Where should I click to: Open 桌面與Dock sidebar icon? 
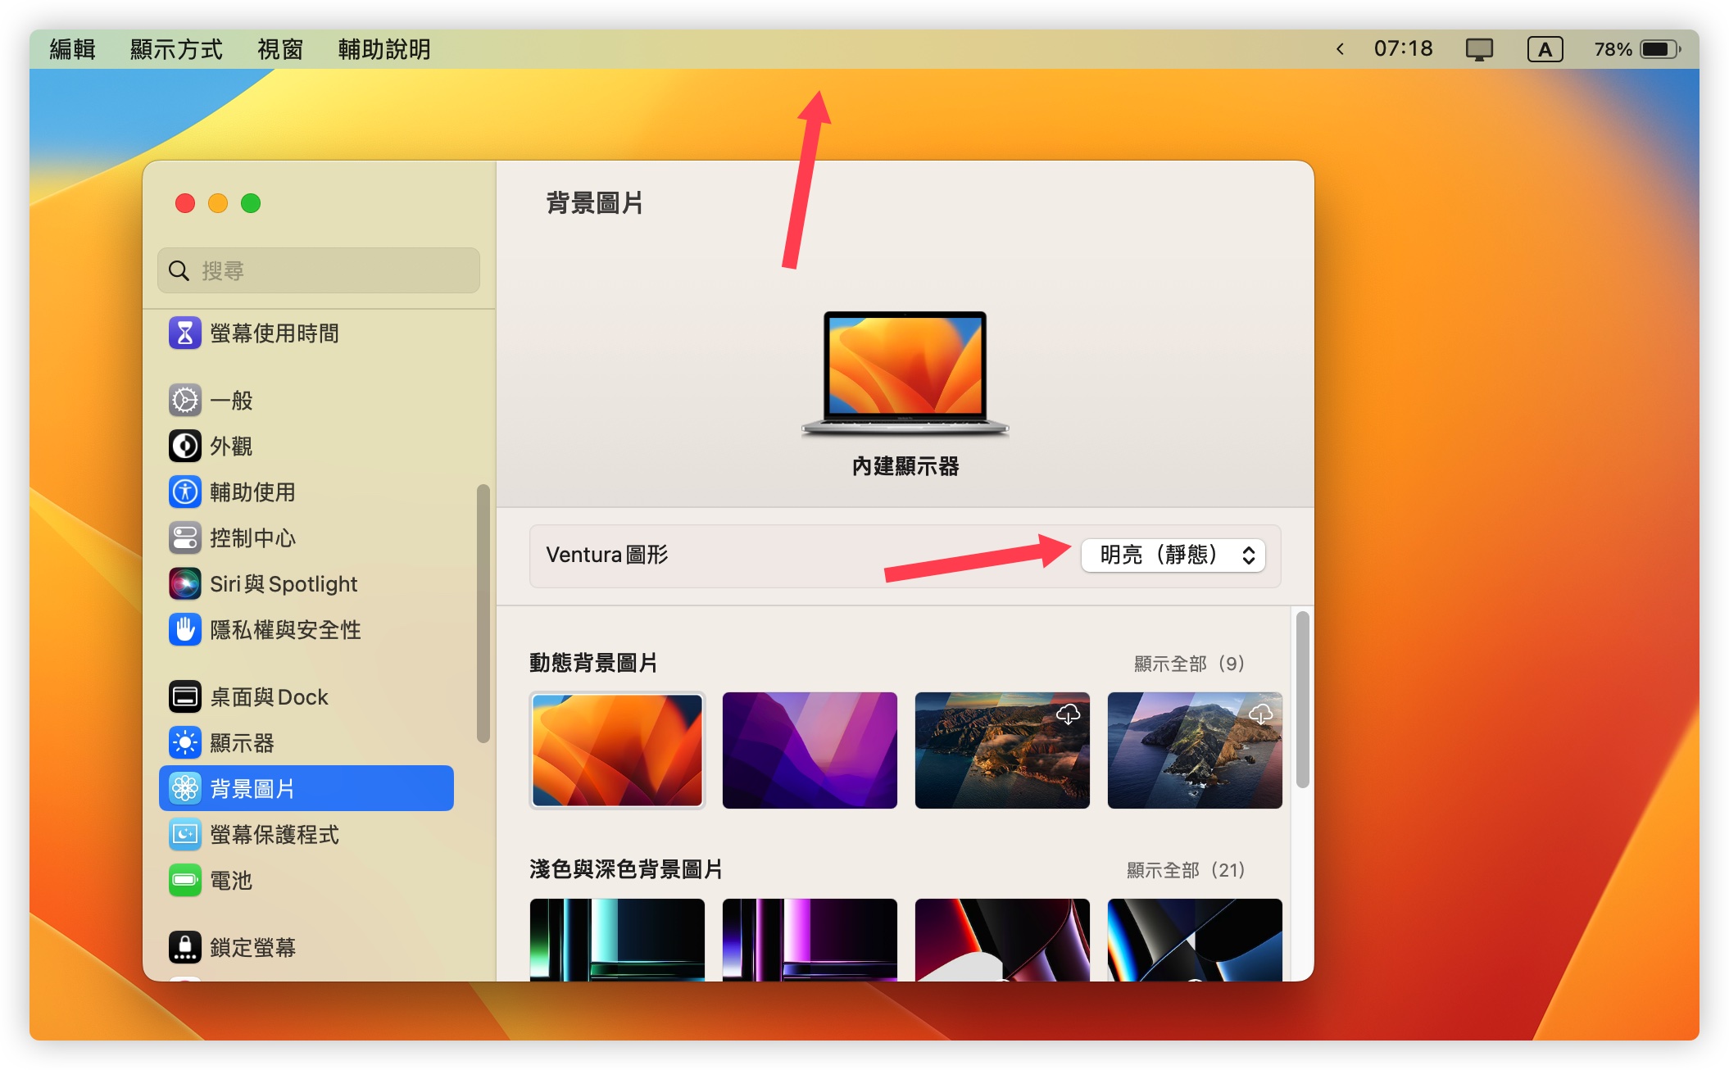tap(185, 697)
